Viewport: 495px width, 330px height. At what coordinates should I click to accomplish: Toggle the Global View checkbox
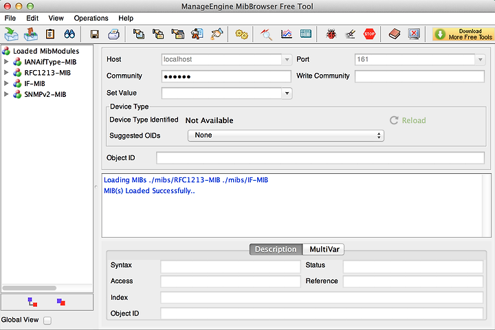coord(47,320)
